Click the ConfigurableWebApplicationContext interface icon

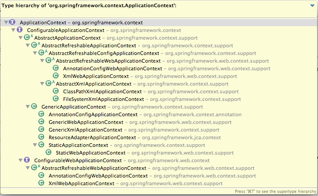27,160
